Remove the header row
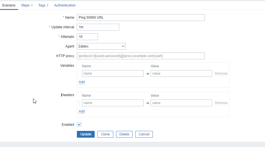265x147 pixels. [221, 103]
